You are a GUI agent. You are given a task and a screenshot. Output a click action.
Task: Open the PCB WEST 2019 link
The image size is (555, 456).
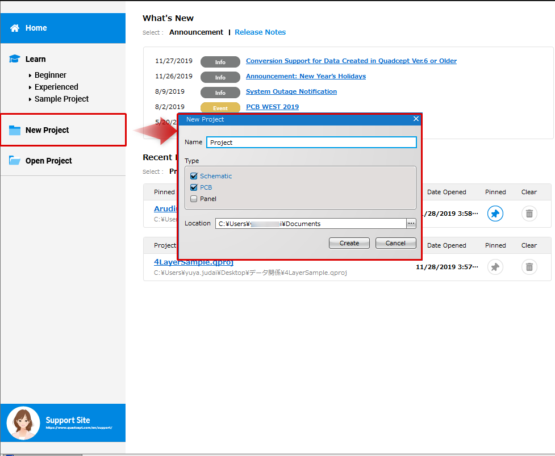coord(272,107)
